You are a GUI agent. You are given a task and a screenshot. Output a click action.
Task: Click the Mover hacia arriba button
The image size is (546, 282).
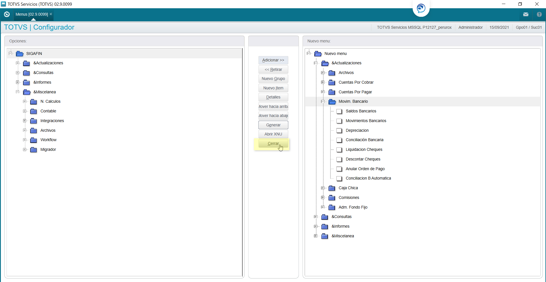[273, 106]
